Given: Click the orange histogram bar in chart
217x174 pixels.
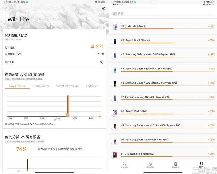Looking at the screenshot, I should (68, 106).
